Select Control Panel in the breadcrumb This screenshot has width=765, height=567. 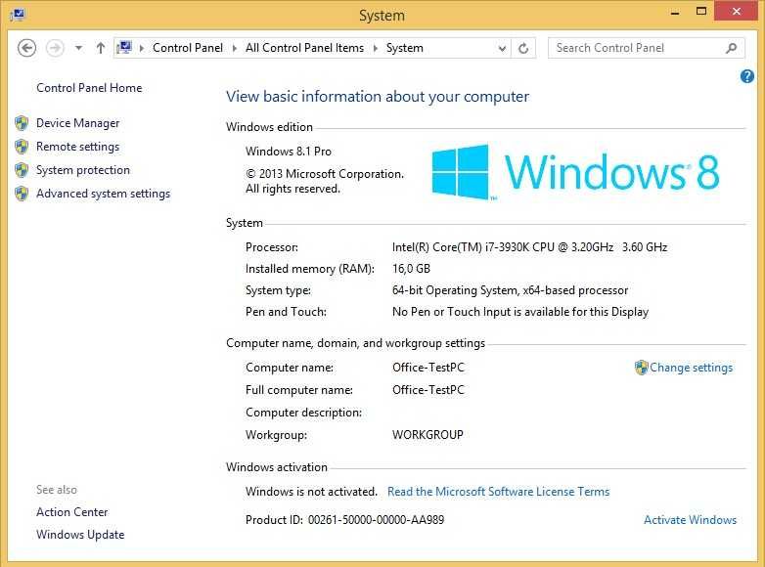[x=188, y=48]
